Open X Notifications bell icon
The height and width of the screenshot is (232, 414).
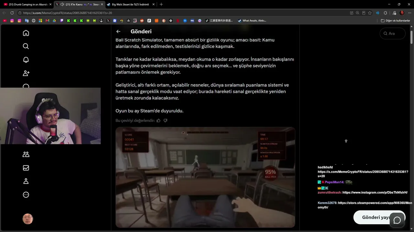click(26, 60)
